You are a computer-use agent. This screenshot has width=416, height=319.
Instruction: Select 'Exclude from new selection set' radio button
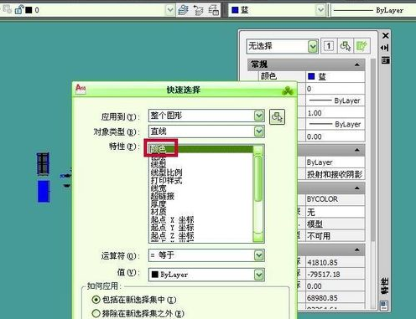click(96, 313)
